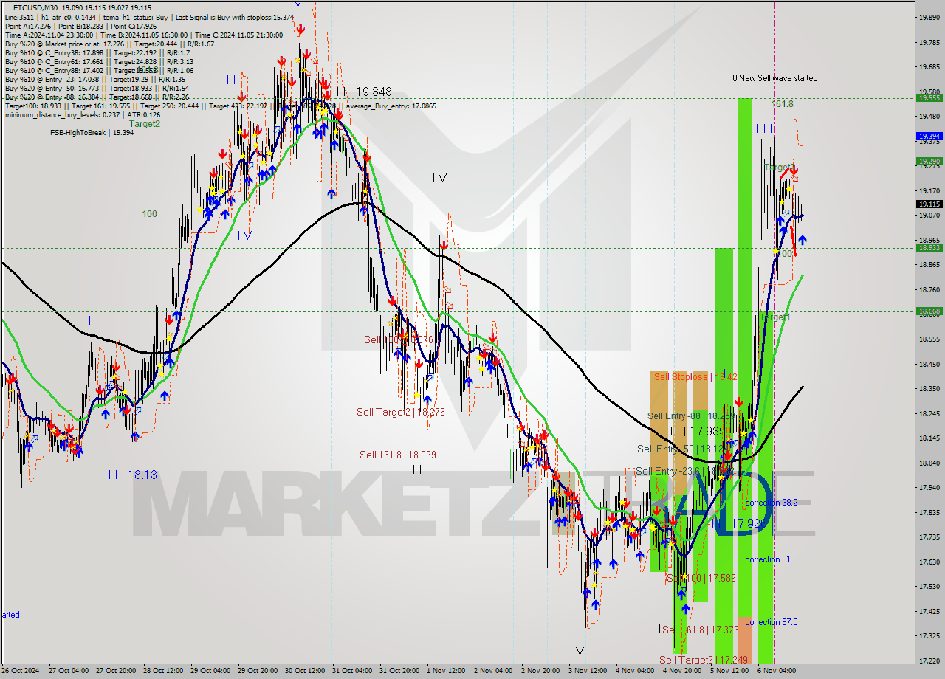
Task: Click the 'Sell Stoploss | 18.42' label
Action: (695, 376)
